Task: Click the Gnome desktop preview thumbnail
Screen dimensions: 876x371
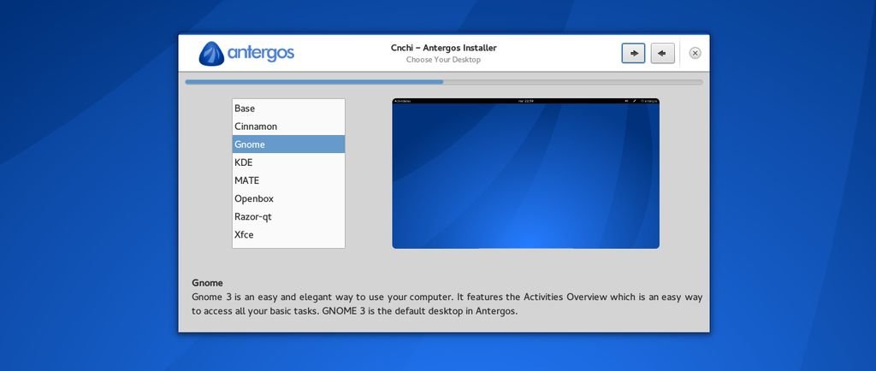Action: click(x=526, y=174)
